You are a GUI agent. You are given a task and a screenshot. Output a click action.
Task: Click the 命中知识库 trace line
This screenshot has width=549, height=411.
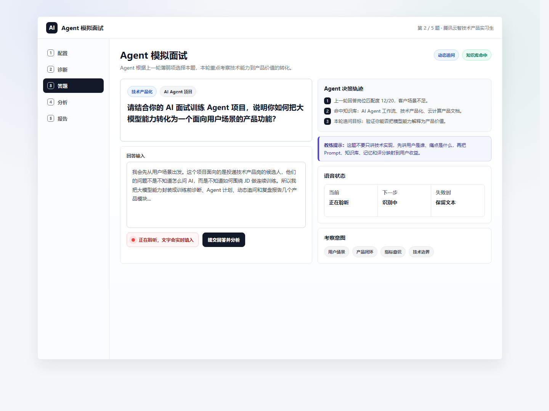pyautogui.click(x=399, y=111)
